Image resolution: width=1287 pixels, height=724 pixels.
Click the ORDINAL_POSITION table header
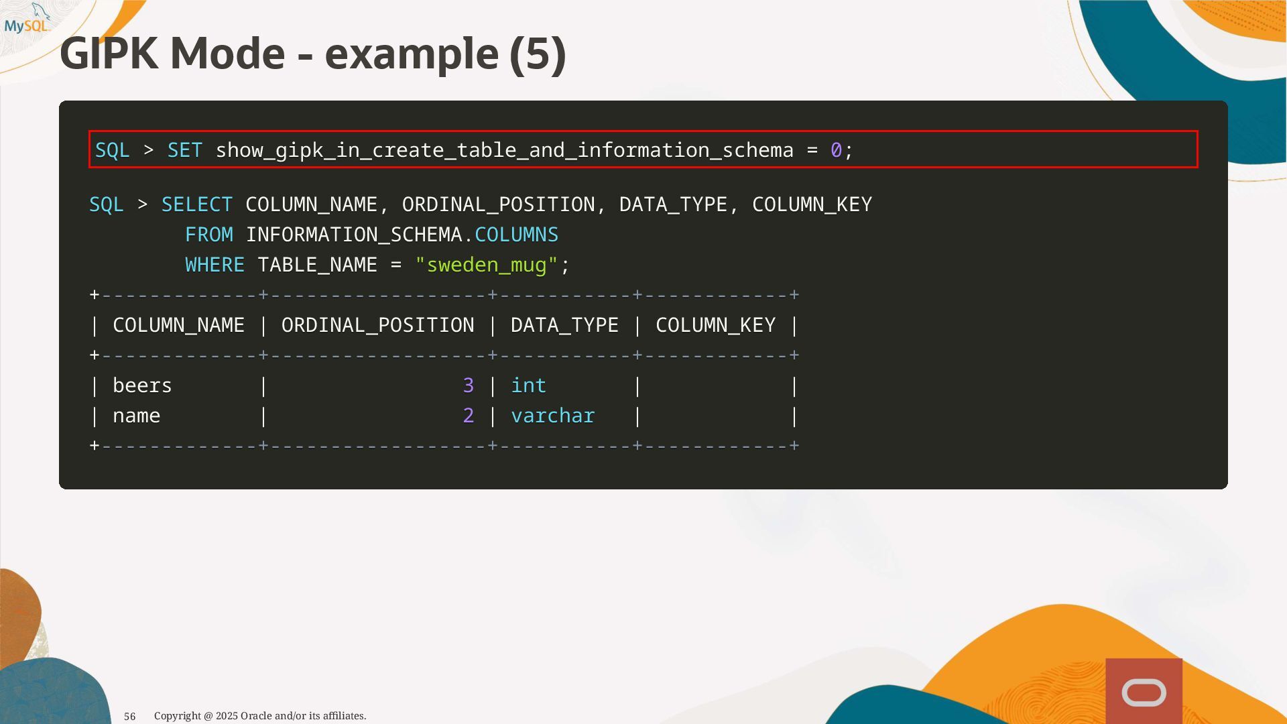point(377,325)
